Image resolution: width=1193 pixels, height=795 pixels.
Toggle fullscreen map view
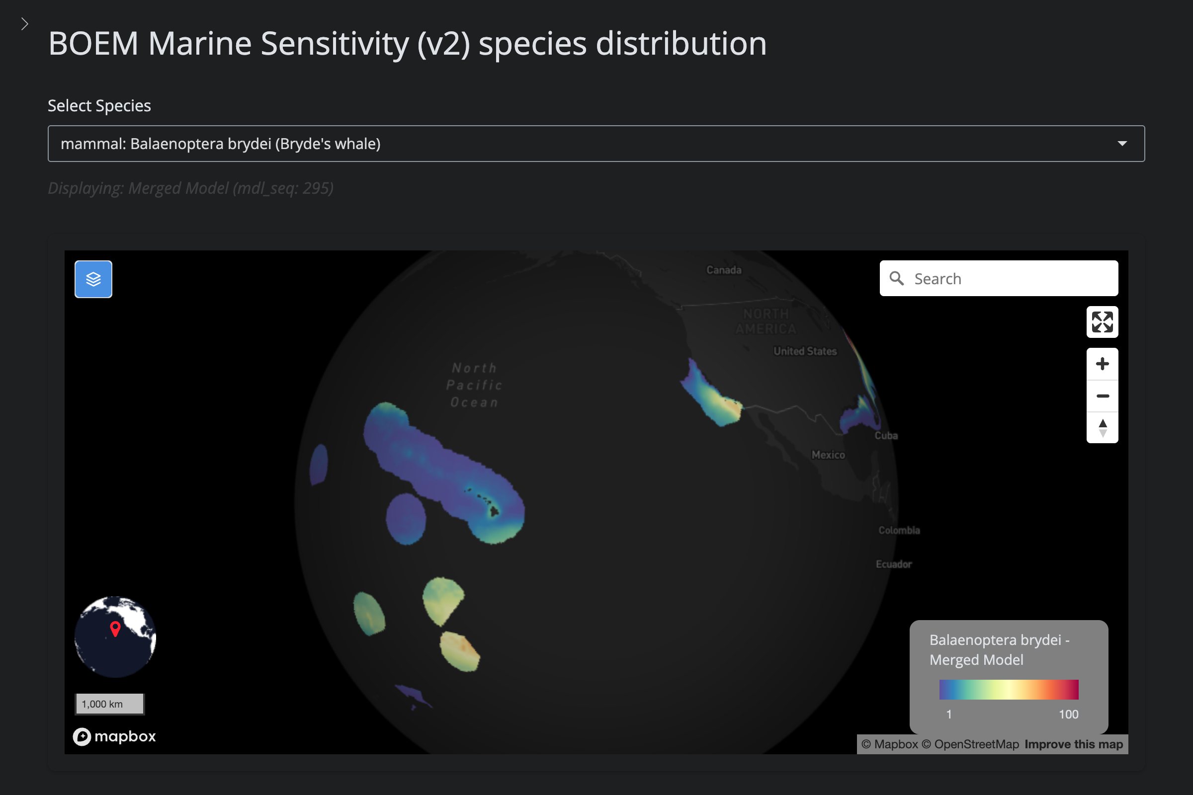[x=1102, y=322]
